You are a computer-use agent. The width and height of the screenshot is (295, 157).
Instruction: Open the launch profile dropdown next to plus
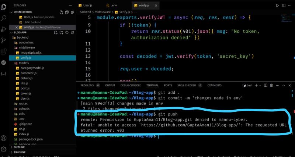tap(260, 86)
